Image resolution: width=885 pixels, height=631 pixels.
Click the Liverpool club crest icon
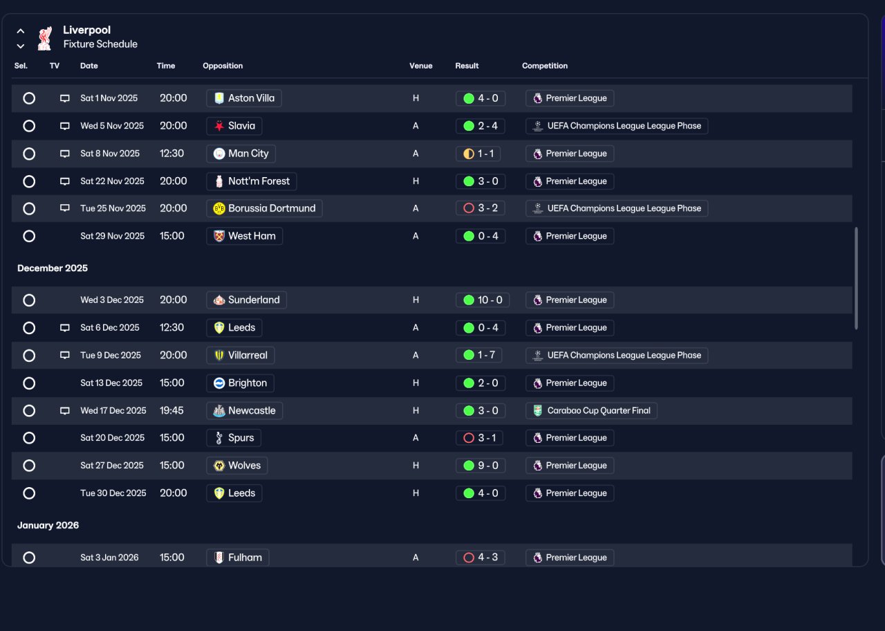pyautogui.click(x=44, y=38)
